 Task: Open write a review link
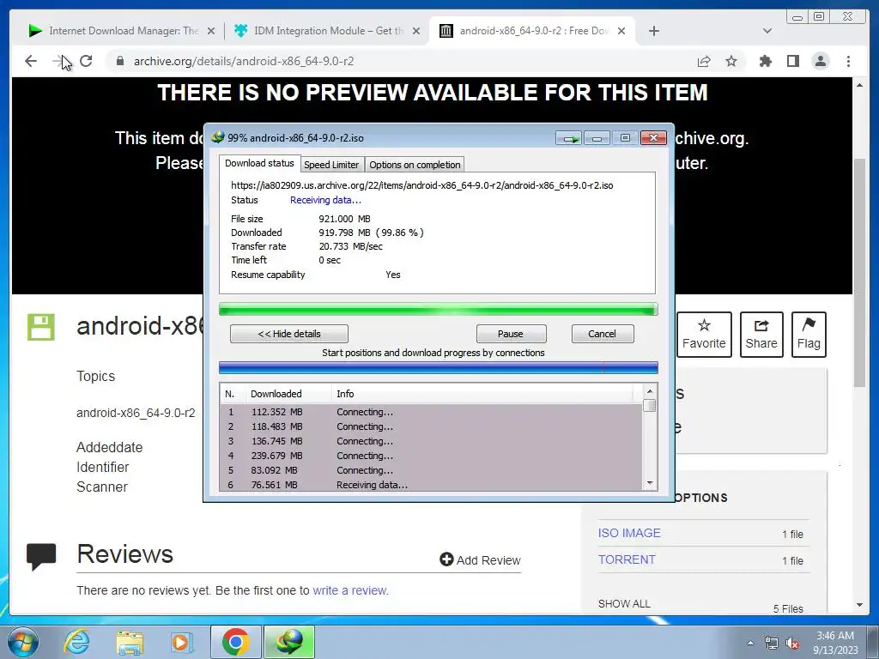click(x=350, y=590)
